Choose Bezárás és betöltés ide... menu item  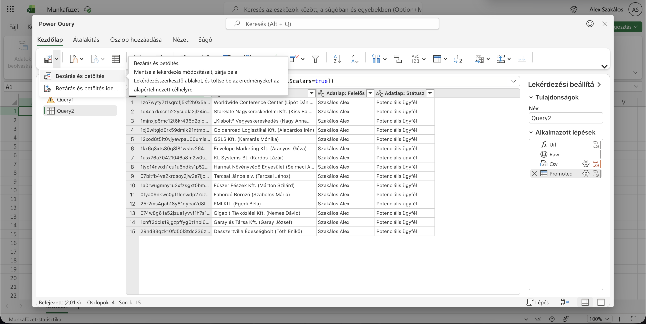tap(86, 88)
